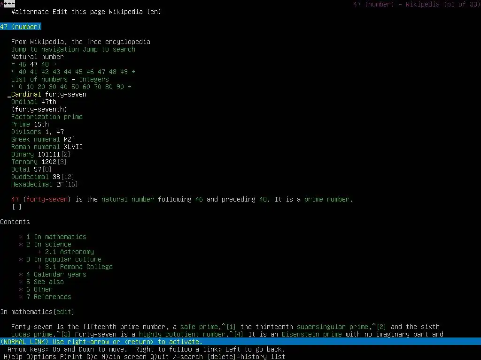
Task: Follow the "Lucas prime" link
Action: coord(32,334)
